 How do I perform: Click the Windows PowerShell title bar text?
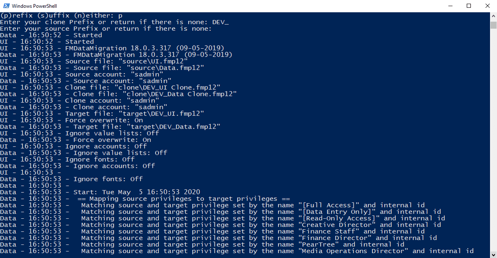pos(35,6)
